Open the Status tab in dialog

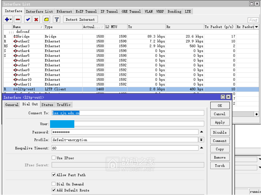(x=47, y=105)
